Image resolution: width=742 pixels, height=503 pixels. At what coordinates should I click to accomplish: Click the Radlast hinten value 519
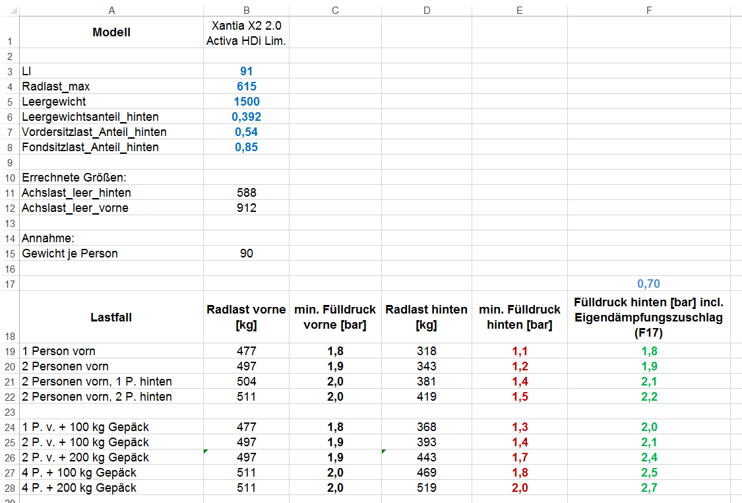426,487
